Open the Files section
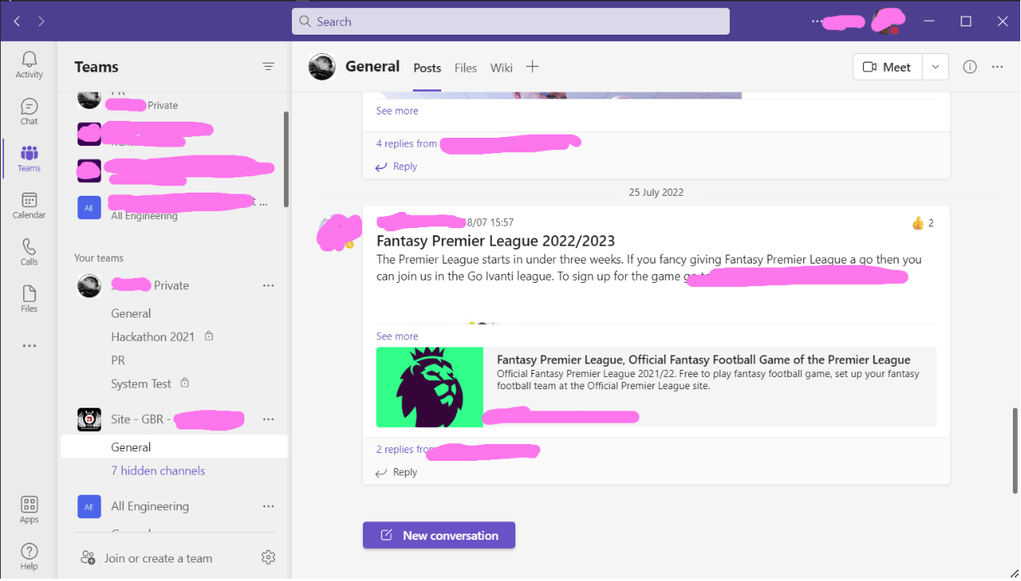This screenshot has height=581, width=1021. [29, 299]
